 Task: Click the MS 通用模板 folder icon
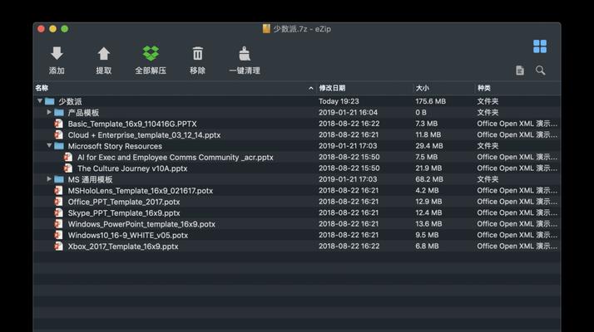click(x=59, y=179)
